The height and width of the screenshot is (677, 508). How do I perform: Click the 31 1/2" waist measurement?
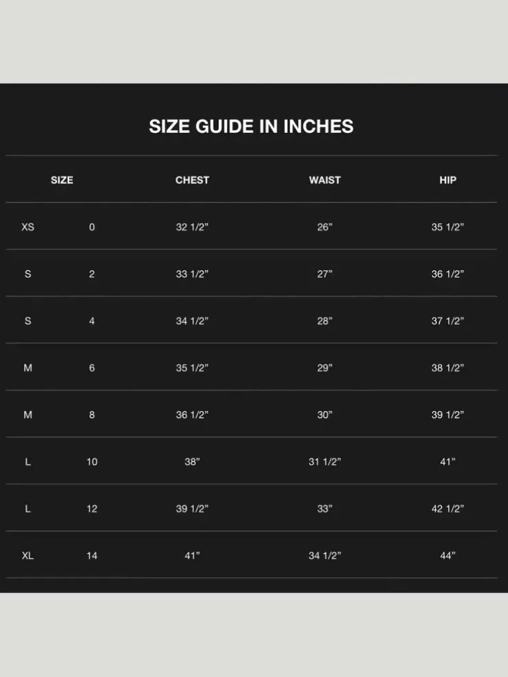[325, 462]
